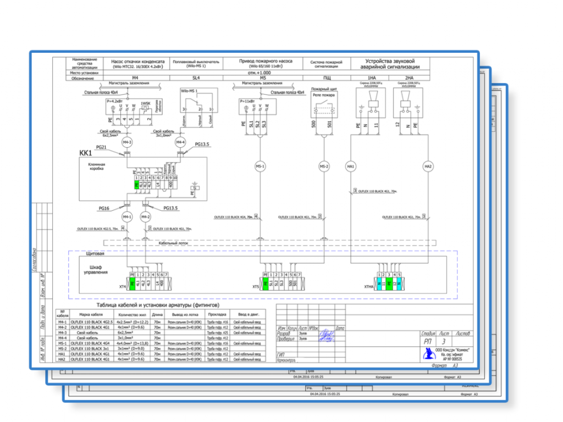Click the 'Реле пожара' relay contact symbol

(x=324, y=107)
